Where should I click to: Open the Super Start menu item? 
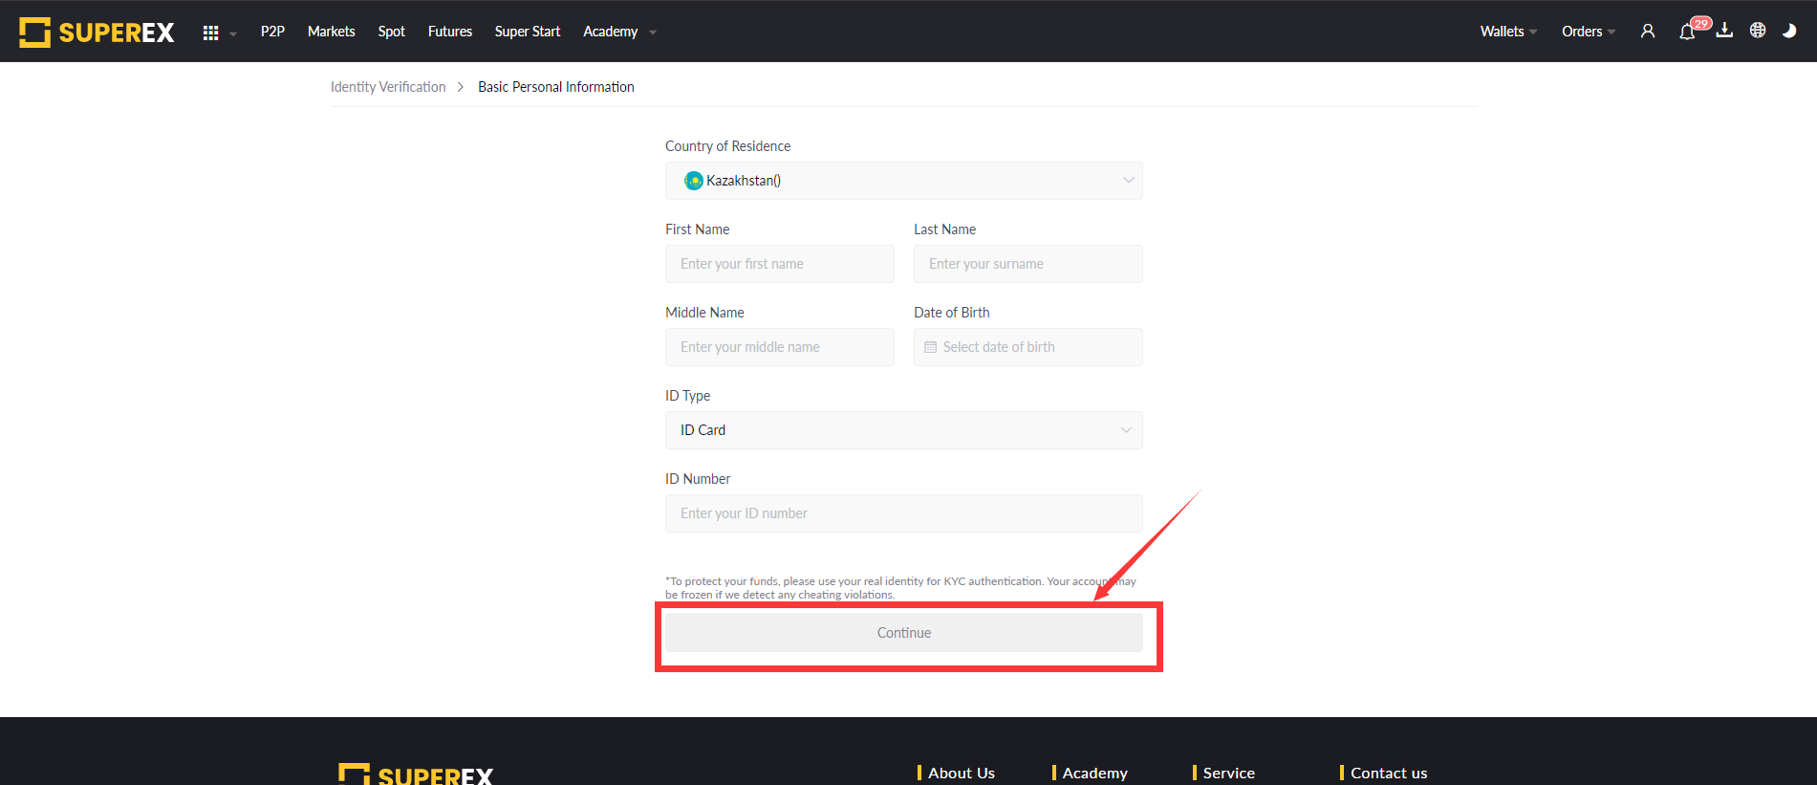pyautogui.click(x=528, y=32)
